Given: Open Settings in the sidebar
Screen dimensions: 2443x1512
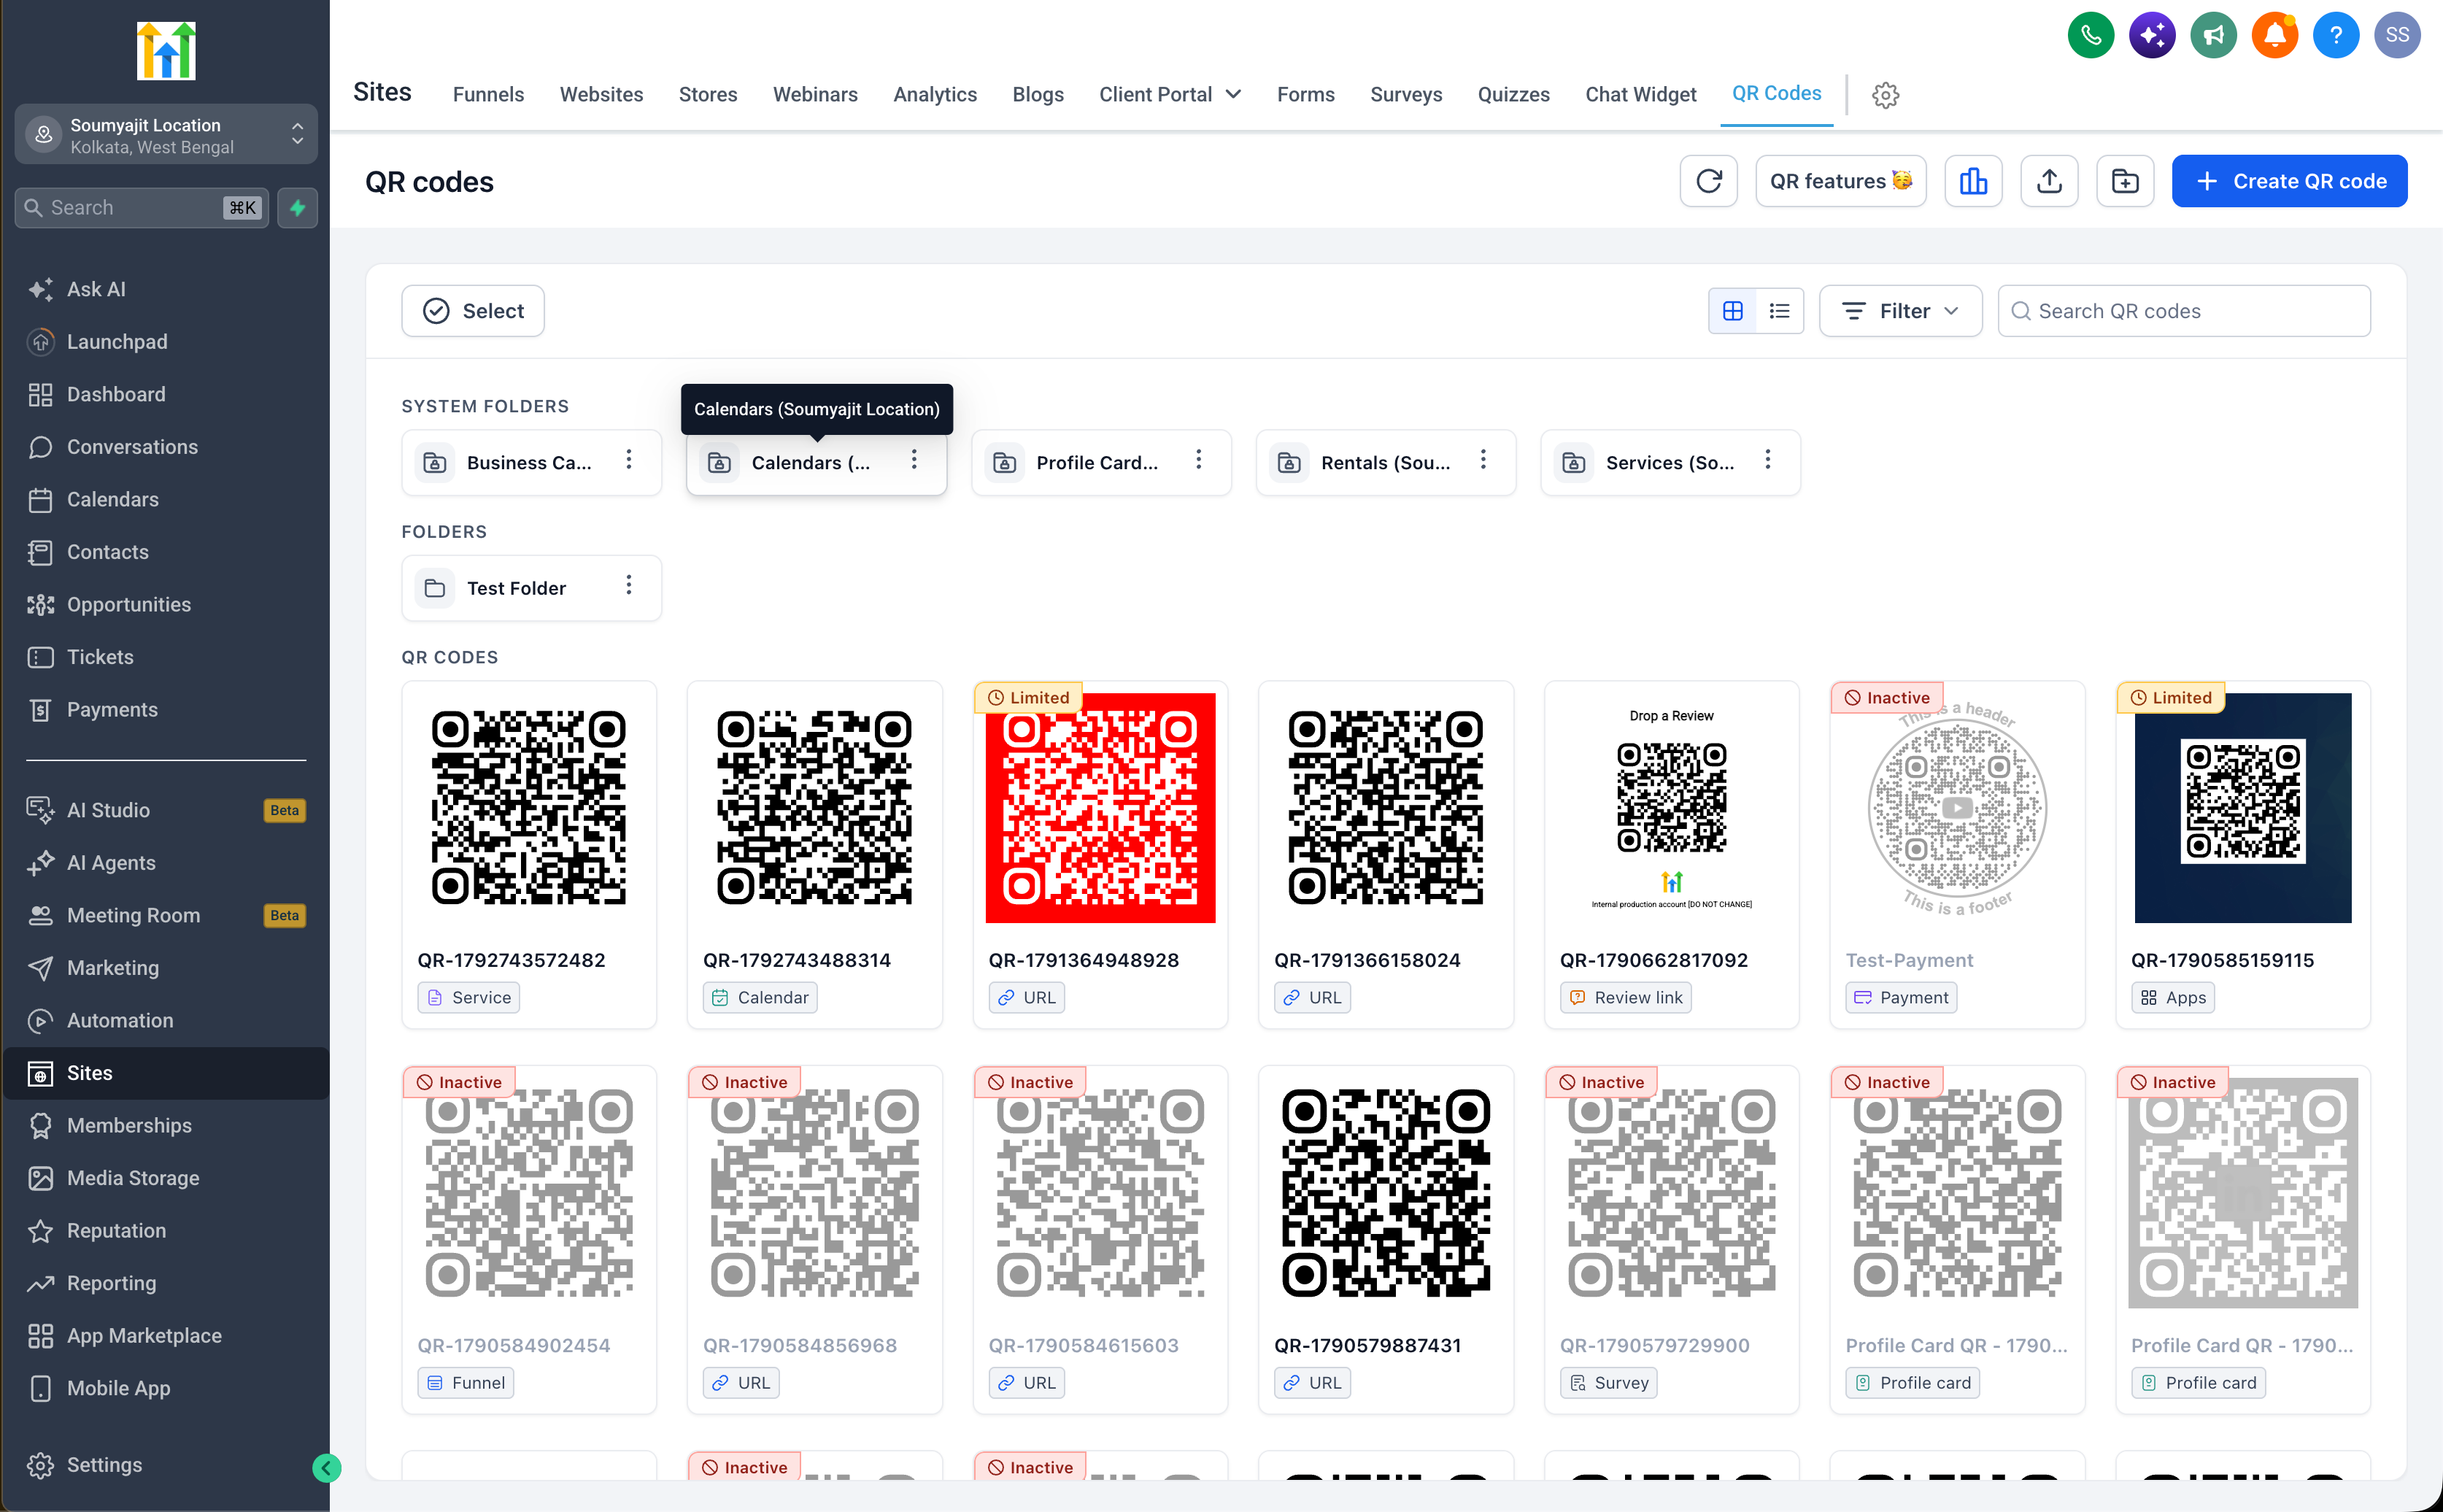Looking at the screenshot, I should (x=104, y=1465).
